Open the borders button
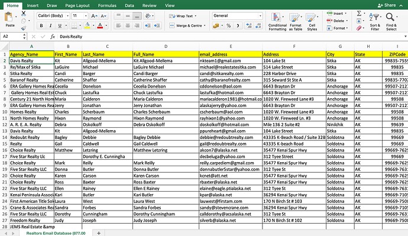Image resolution: width=408 pixels, height=236 pixels. [74, 25]
